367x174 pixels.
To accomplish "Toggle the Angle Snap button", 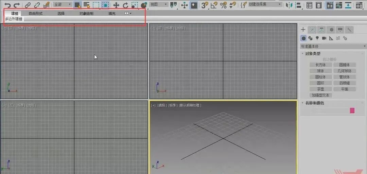I will [214, 5].
